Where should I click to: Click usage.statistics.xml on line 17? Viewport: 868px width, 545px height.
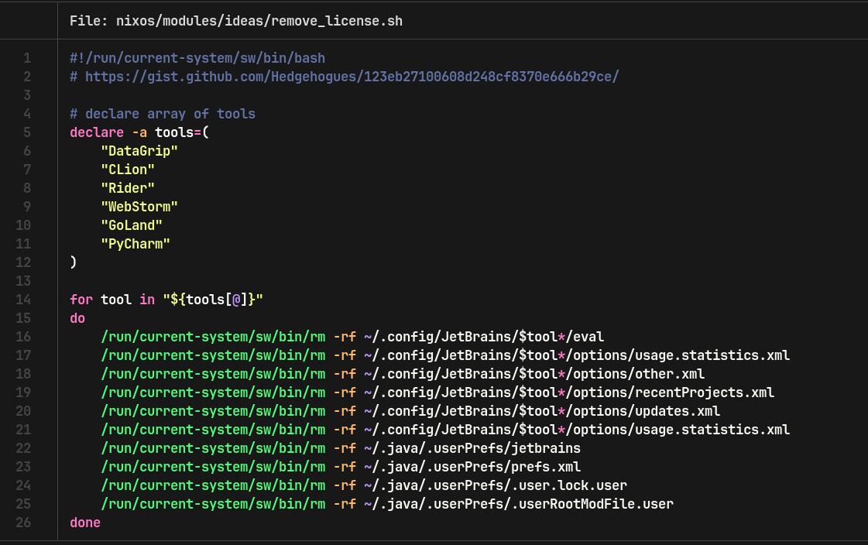pyautogui.click(x=712, y=355)
